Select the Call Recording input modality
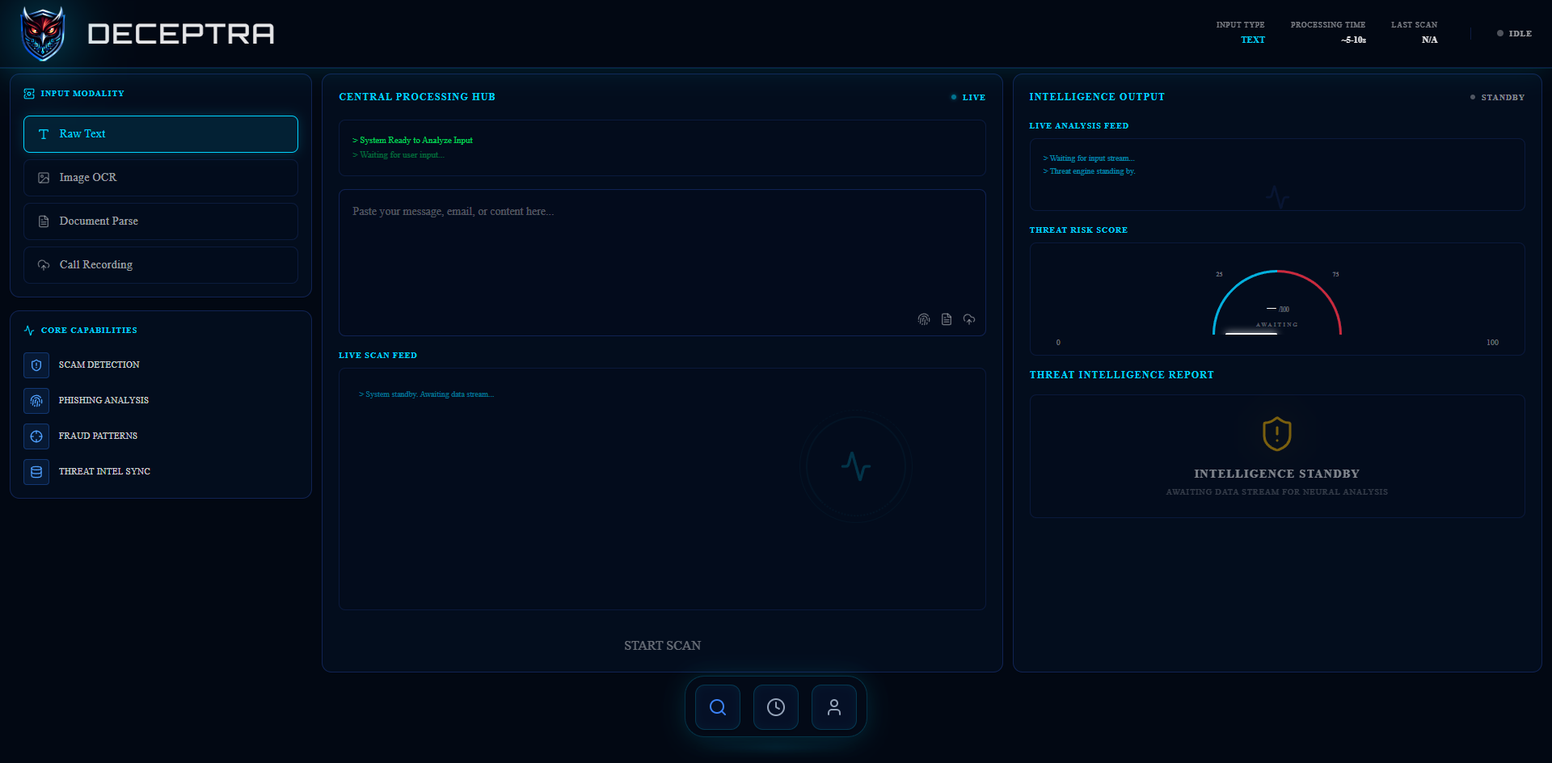 click(x=161, y=265)
